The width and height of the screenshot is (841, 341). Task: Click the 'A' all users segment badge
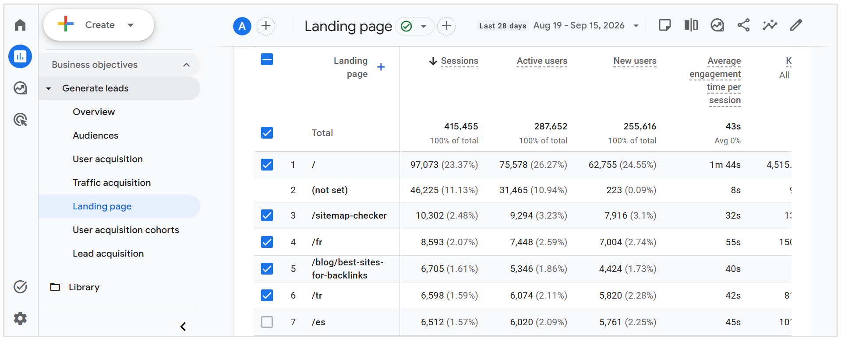(242, 26)
